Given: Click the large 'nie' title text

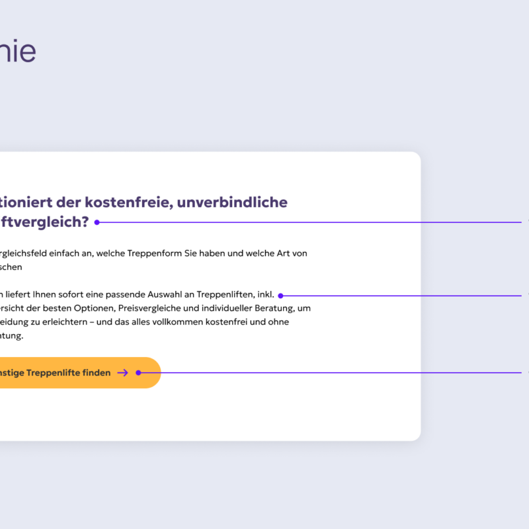Looking at the screenshot, I should click(x=18, y=51).
